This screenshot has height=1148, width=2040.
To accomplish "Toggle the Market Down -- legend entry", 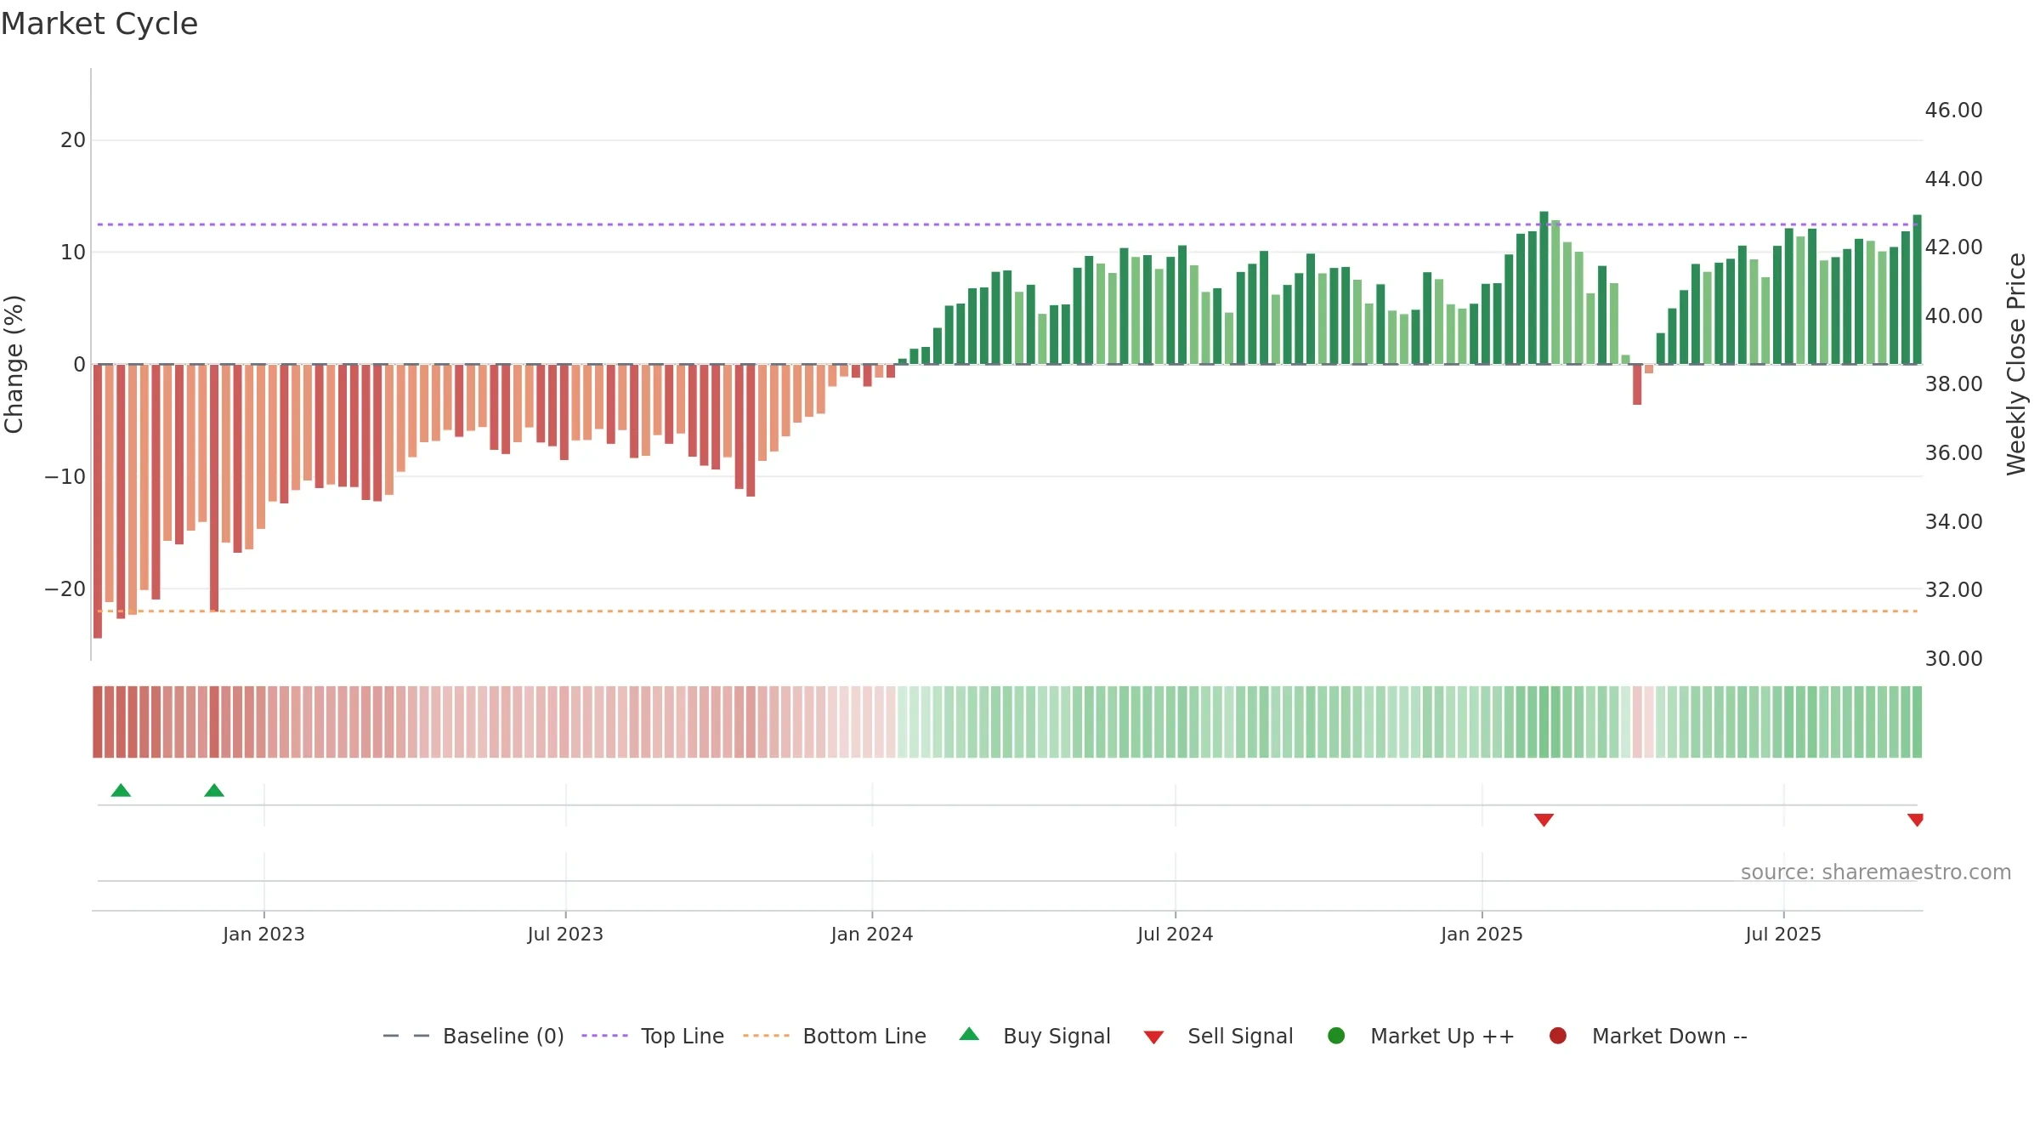I will click(1648, 1036).
